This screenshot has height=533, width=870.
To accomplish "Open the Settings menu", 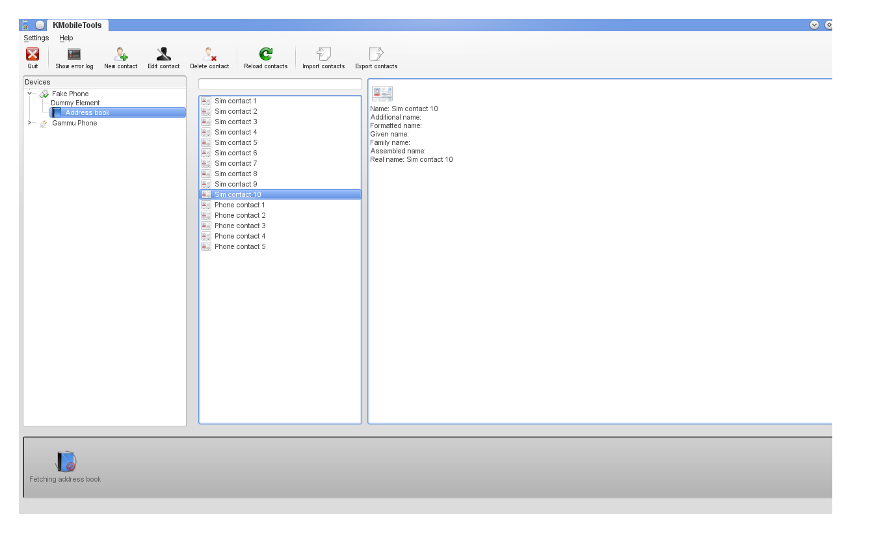I will tap(36, 38).
